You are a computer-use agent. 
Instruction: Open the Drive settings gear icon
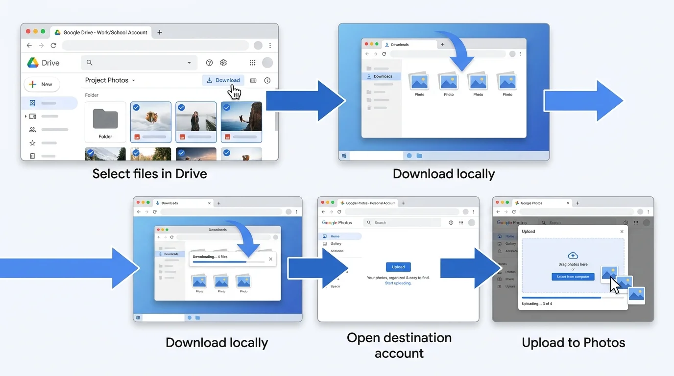pyautogui.click(x=223, y=63)
